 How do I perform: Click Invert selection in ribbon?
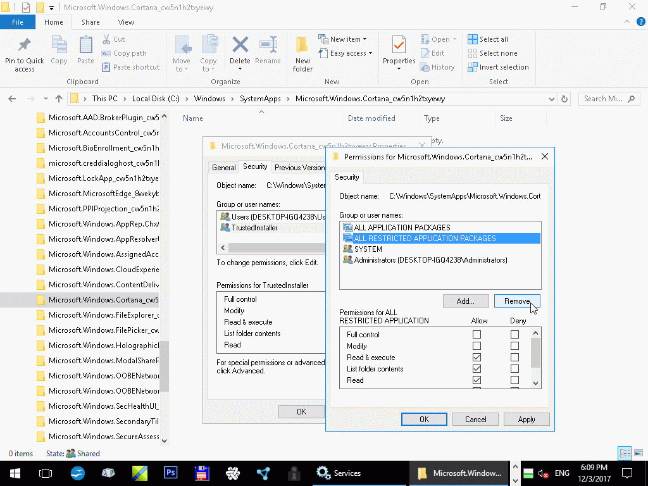click(499, 67)
